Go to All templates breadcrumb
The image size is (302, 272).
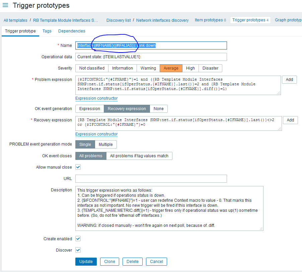[x=15, y=20]
